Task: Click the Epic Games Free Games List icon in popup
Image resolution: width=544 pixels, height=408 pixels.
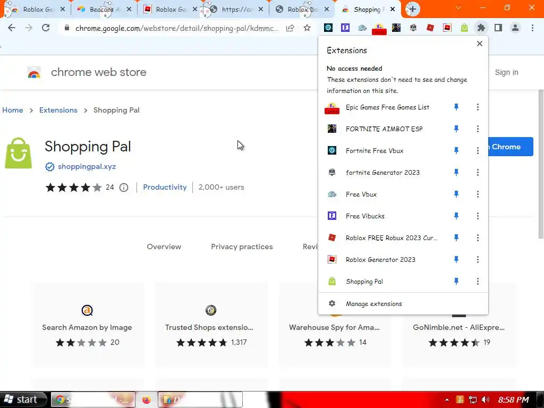Action: pyautogui.click(x=332, y=108)
